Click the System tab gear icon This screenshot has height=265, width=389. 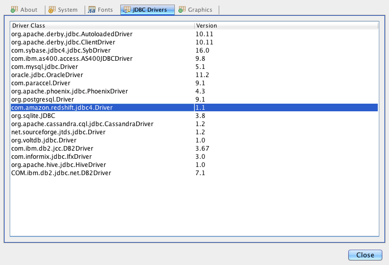tap(52, 10)
